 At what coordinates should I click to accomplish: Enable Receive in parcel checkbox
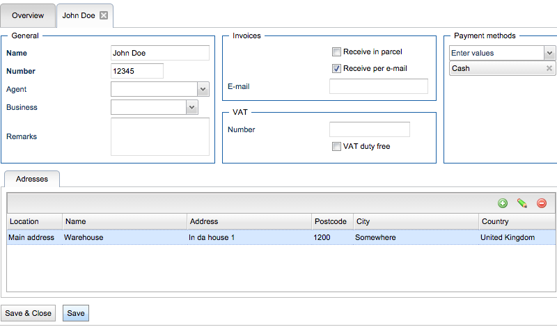coord(336,51)
